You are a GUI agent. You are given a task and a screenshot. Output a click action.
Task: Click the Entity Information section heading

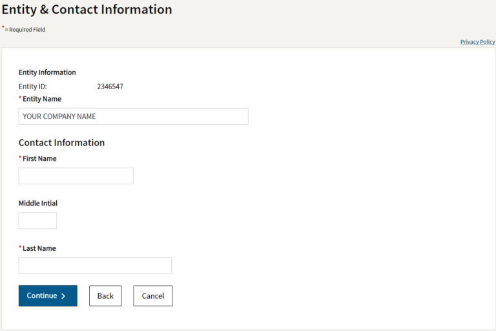point(47,72)
